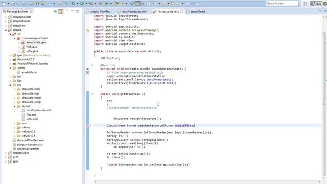This screenshot has height=184, width=327.
Task: Switch to the Java perspective
Action: click(x=316, y=4)
